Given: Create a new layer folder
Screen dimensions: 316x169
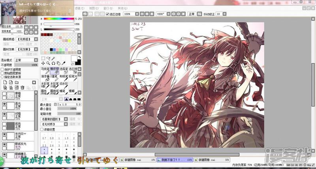Looking at the screenshot, I should click(17, 83).
